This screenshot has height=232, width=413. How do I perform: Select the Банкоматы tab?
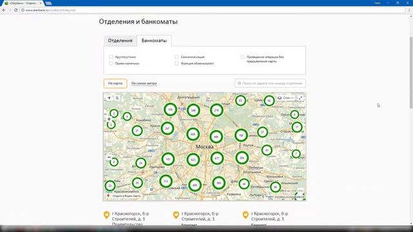tap(154, 41)
